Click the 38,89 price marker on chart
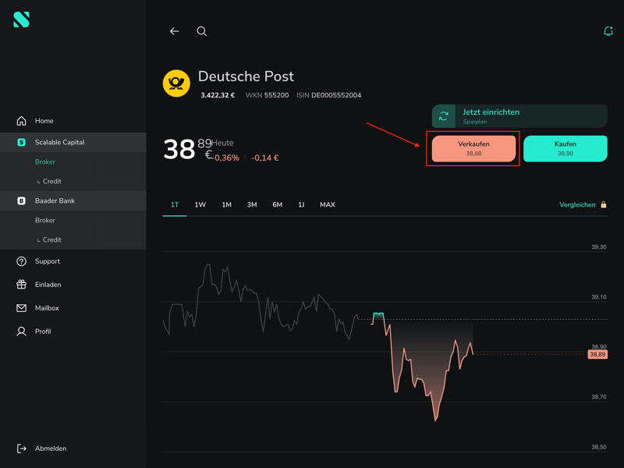 click(x=597, y=354)
